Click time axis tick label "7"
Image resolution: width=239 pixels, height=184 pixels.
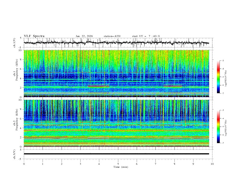pyautogui.click(x=156, y=164)
